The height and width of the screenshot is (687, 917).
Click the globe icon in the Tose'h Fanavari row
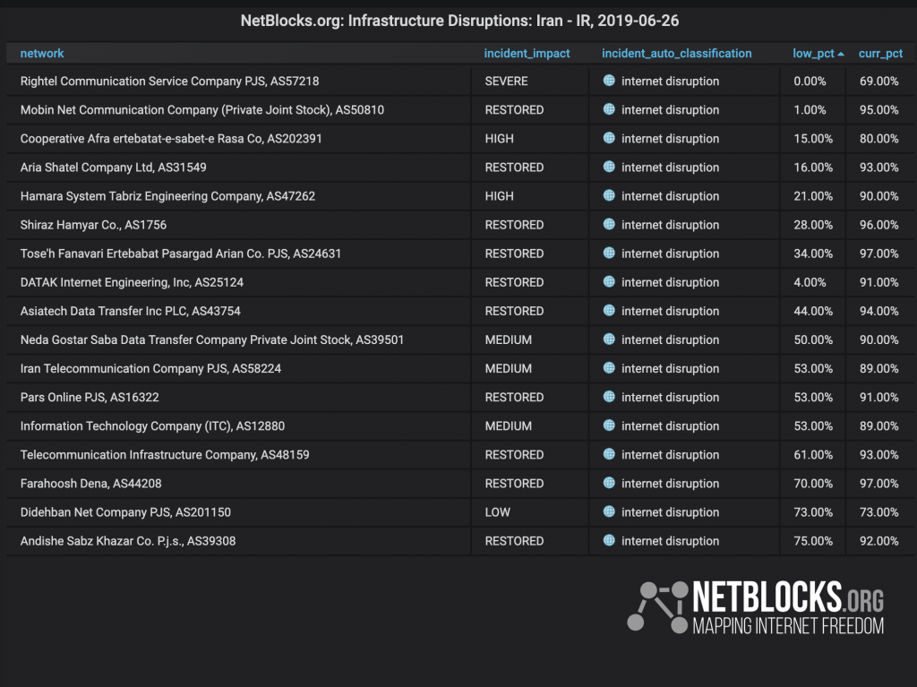[609, 253]
